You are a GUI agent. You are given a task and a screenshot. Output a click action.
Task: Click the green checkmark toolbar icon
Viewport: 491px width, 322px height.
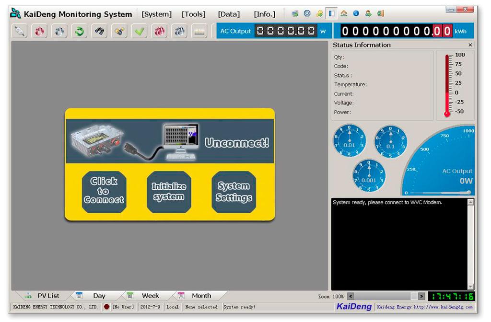pyautogui.click(x=140, y=31)
